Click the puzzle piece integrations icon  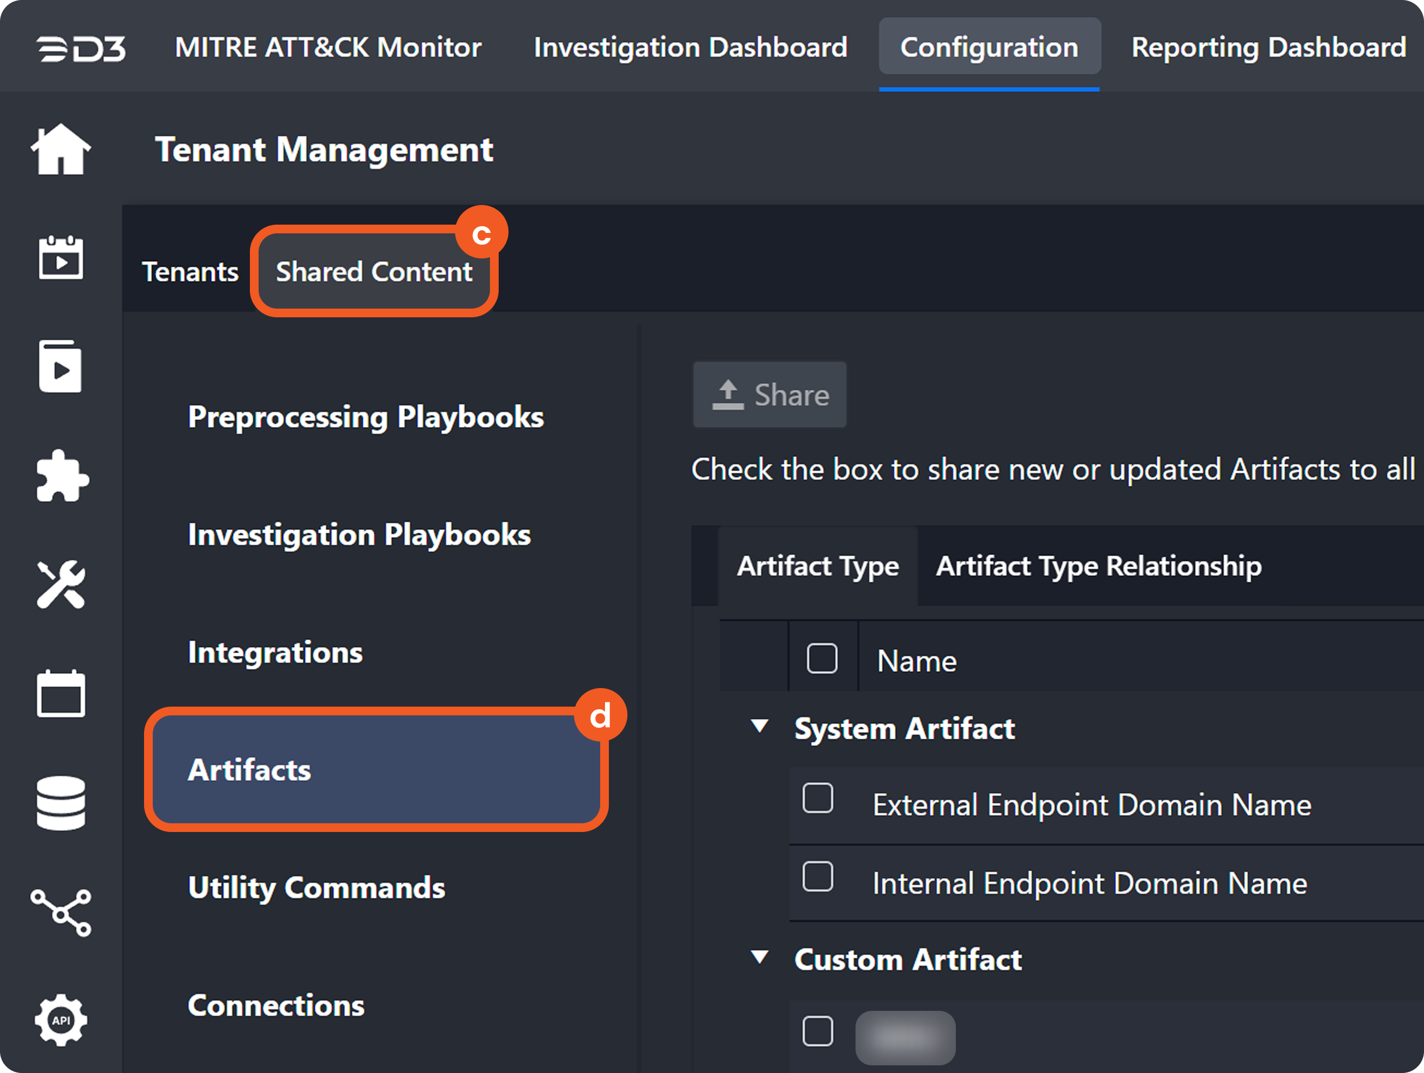tap(62, 476)
